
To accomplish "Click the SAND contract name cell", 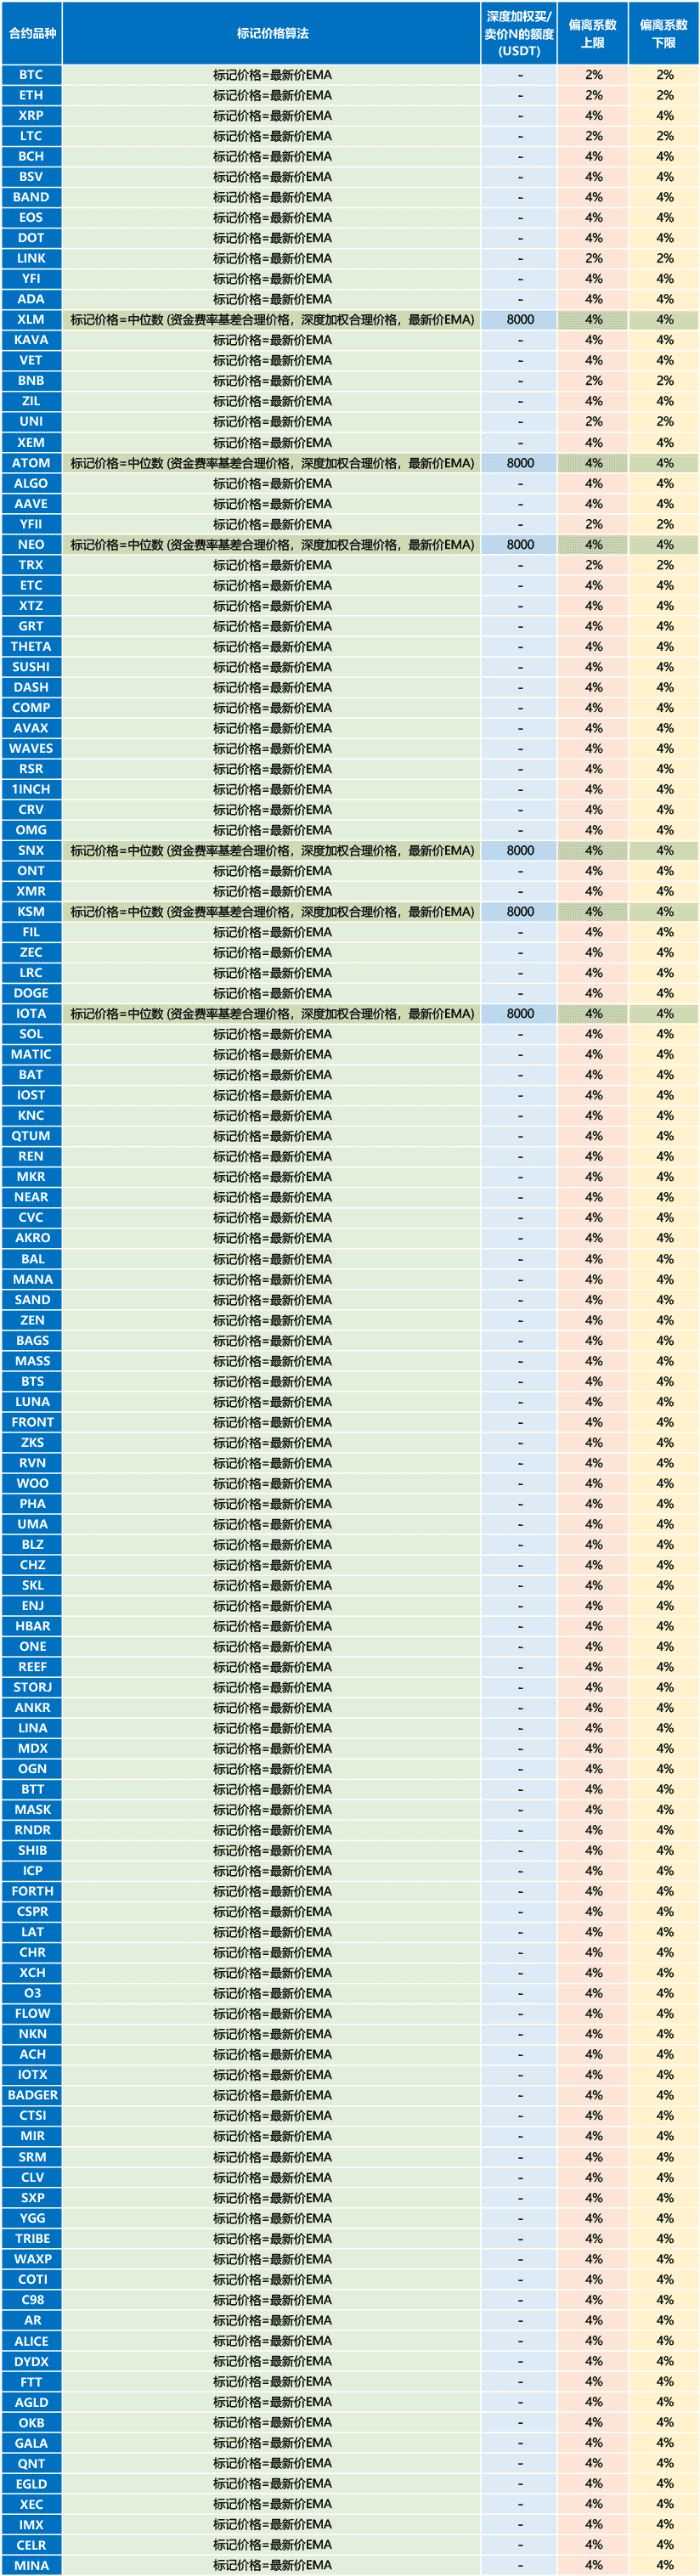I will click(31, 1300).
